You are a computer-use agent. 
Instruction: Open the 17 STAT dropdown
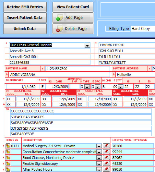(x=120, y=87)
